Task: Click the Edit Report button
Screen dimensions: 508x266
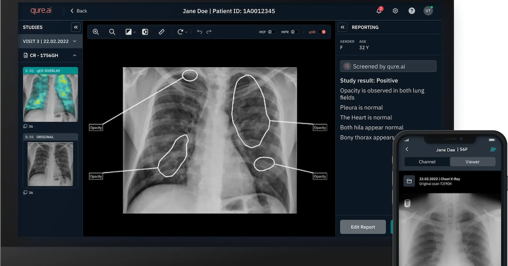Action: coord(363,227)
